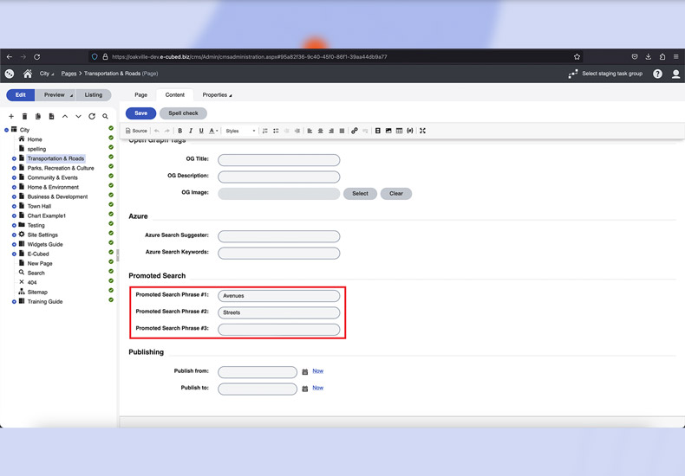Toggle bold formatting in editor toolbar
This screenshot has width=685, height=476.
click(180, 131)
